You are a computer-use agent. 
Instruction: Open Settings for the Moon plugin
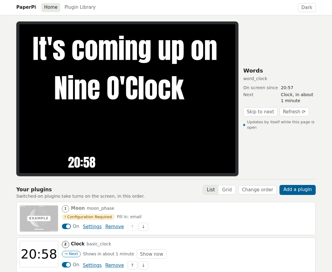click(92, 226)
